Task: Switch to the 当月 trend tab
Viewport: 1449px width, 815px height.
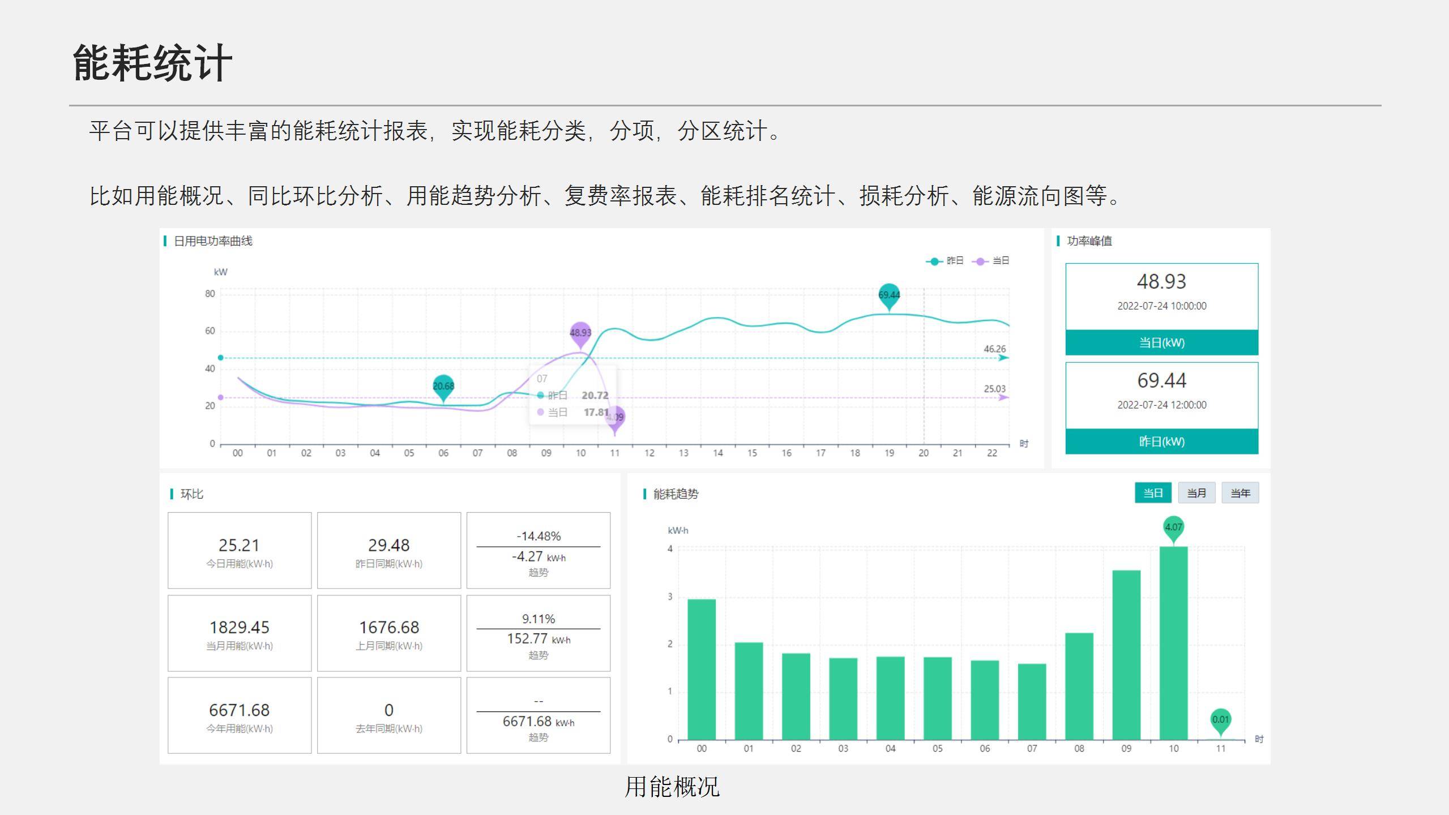Action: click(1196, 493)
